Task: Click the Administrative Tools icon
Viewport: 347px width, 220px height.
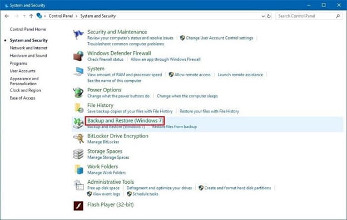Action: click(x=78, y=185)
